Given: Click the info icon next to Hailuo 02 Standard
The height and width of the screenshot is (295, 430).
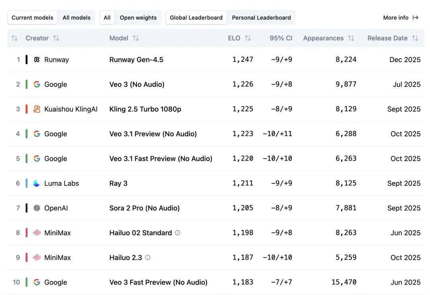Looking at the screenshot, I should [x=178, y=233].
